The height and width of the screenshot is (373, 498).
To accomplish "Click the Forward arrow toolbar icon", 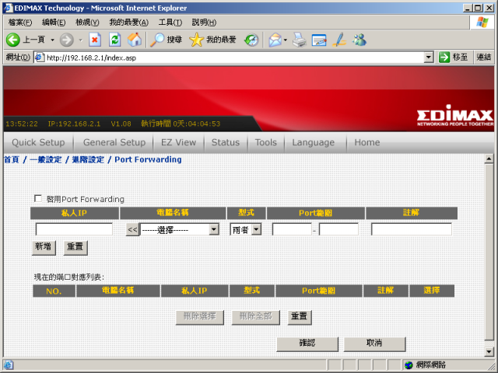I will pos(66,40).
